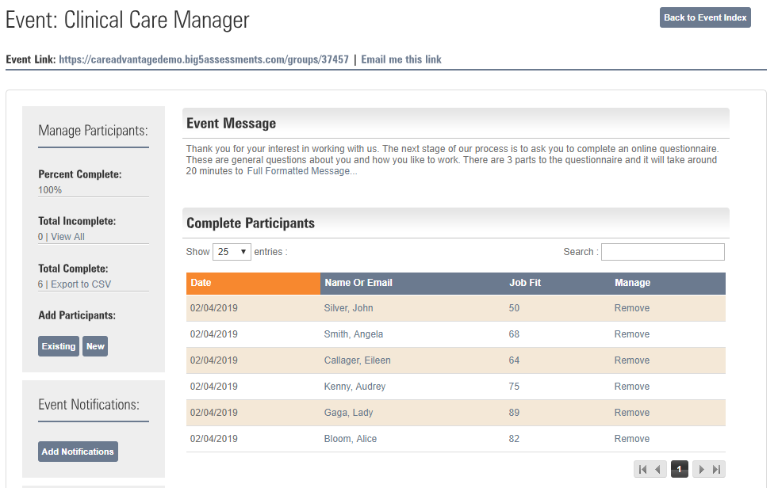
Task: Click Email me this link
Action: coord(401,59)
